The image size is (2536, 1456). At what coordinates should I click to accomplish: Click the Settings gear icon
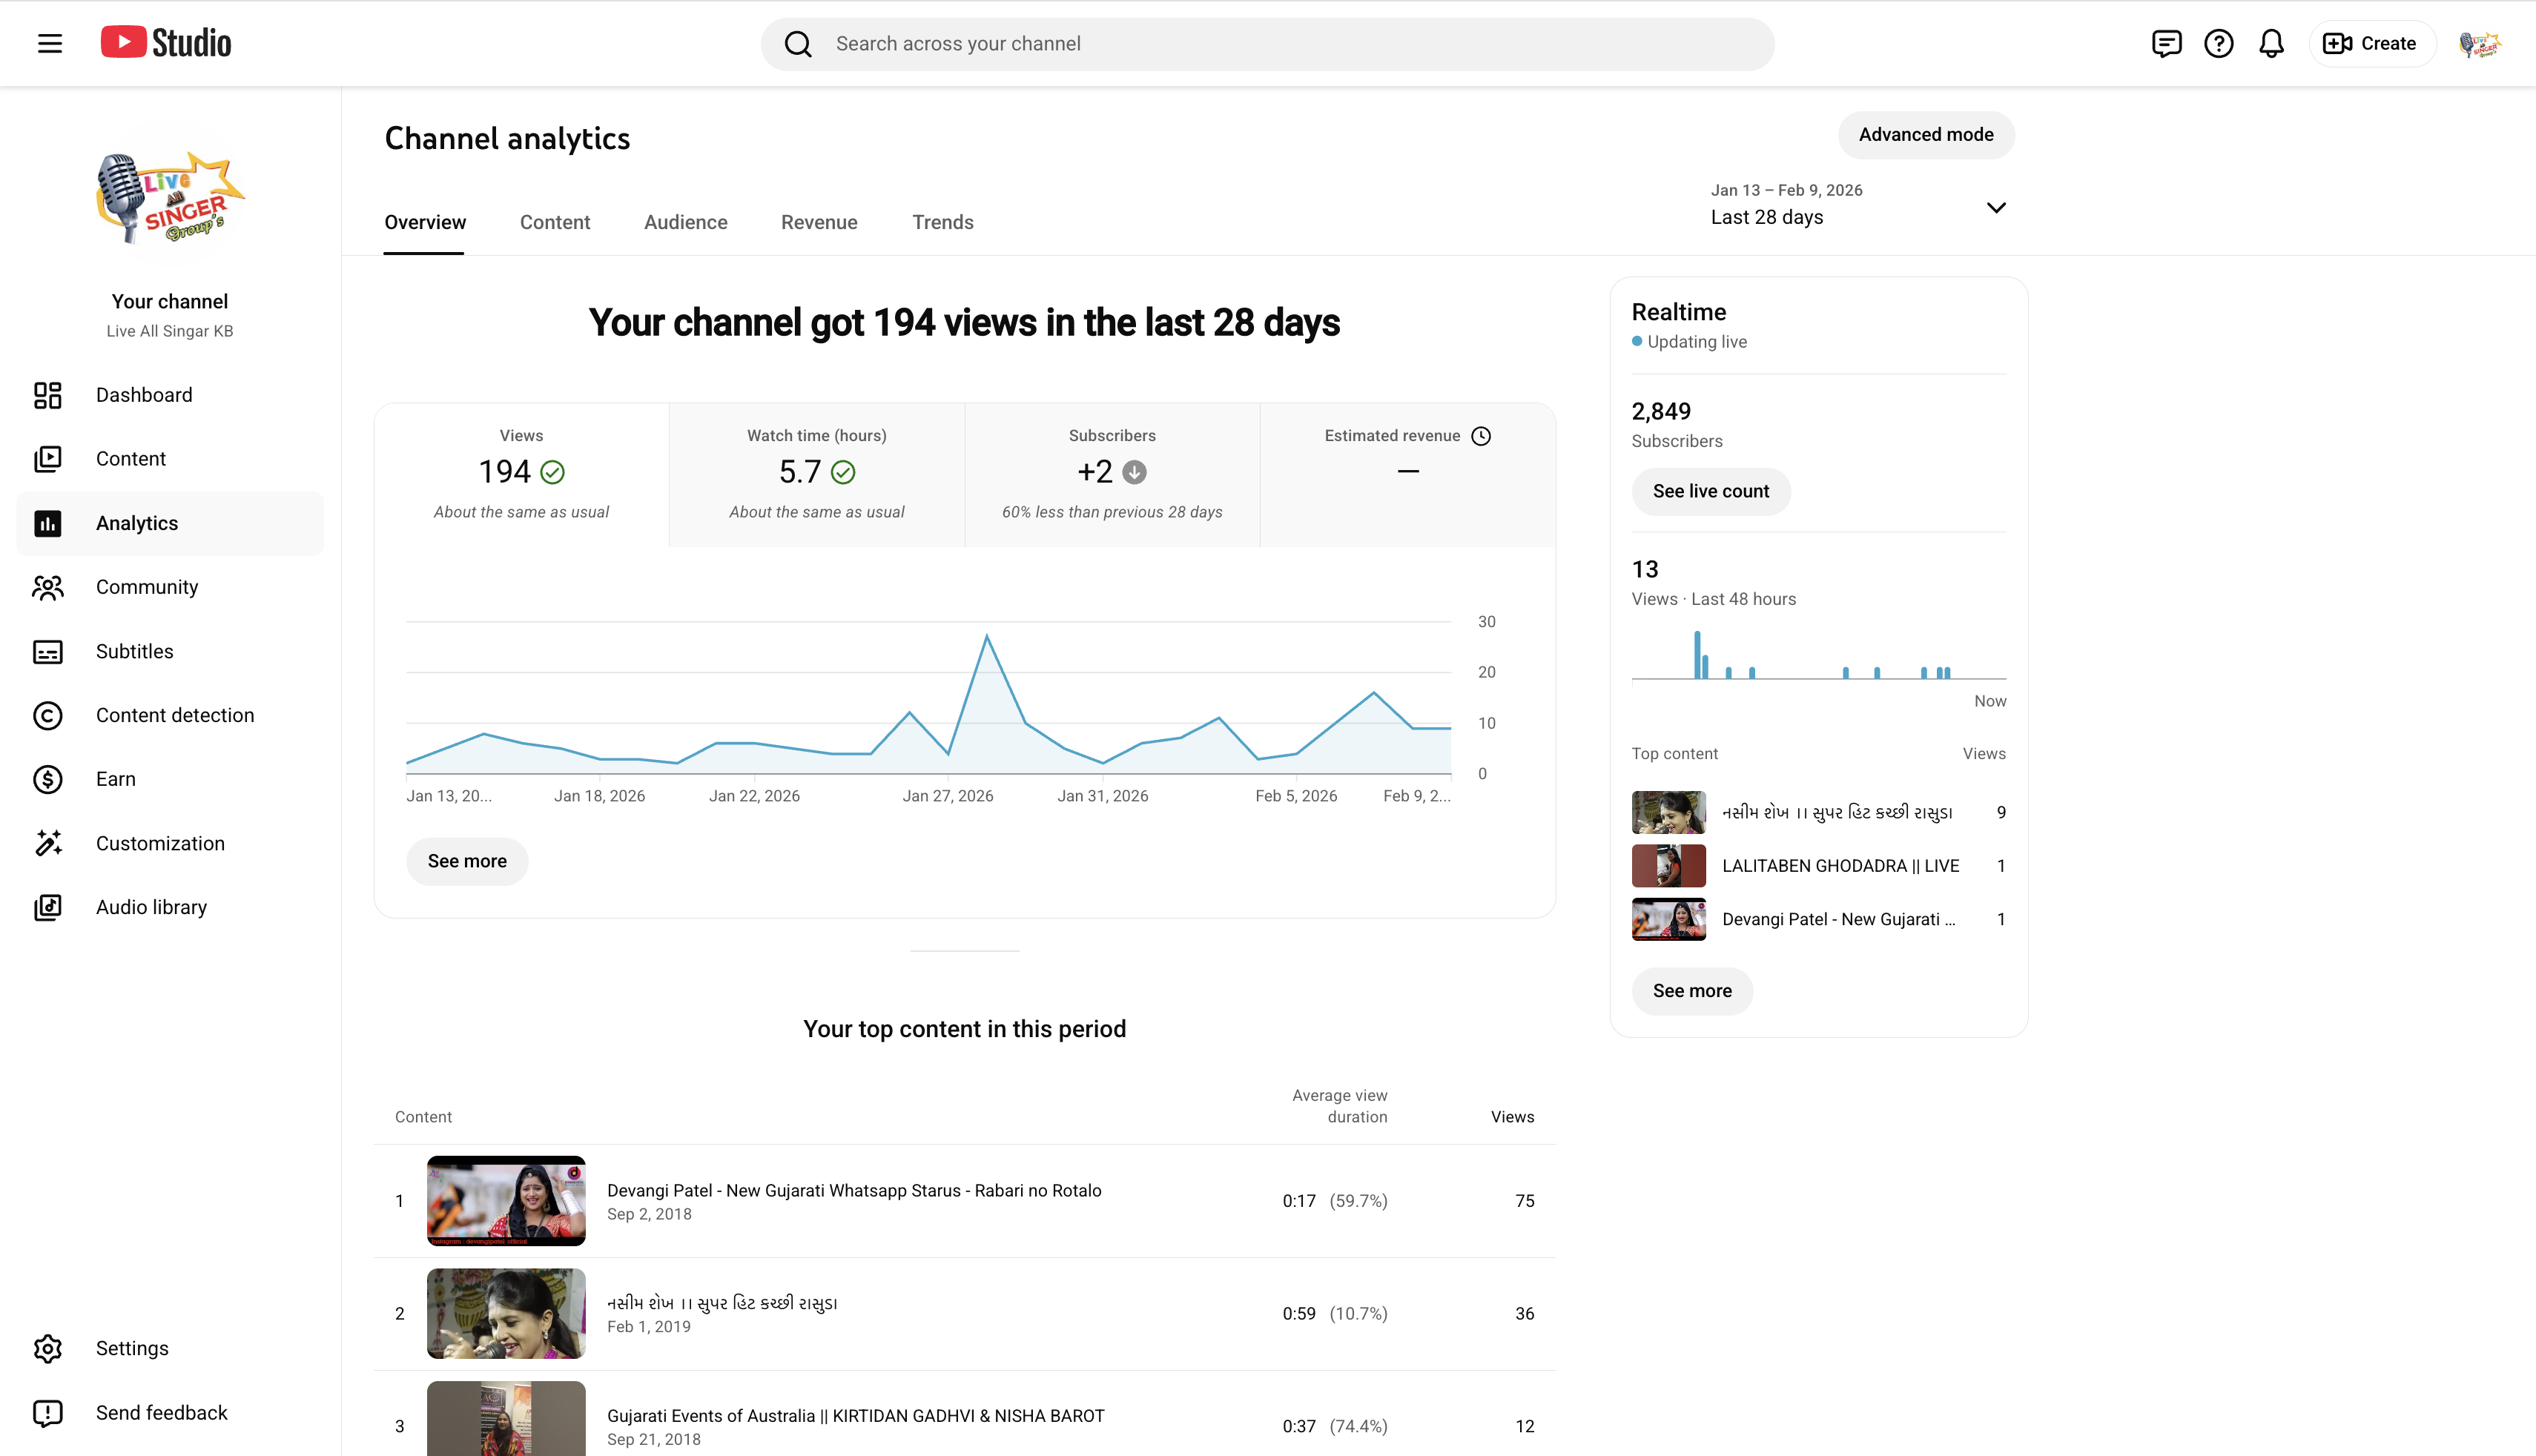click(x=48, y=1349)
